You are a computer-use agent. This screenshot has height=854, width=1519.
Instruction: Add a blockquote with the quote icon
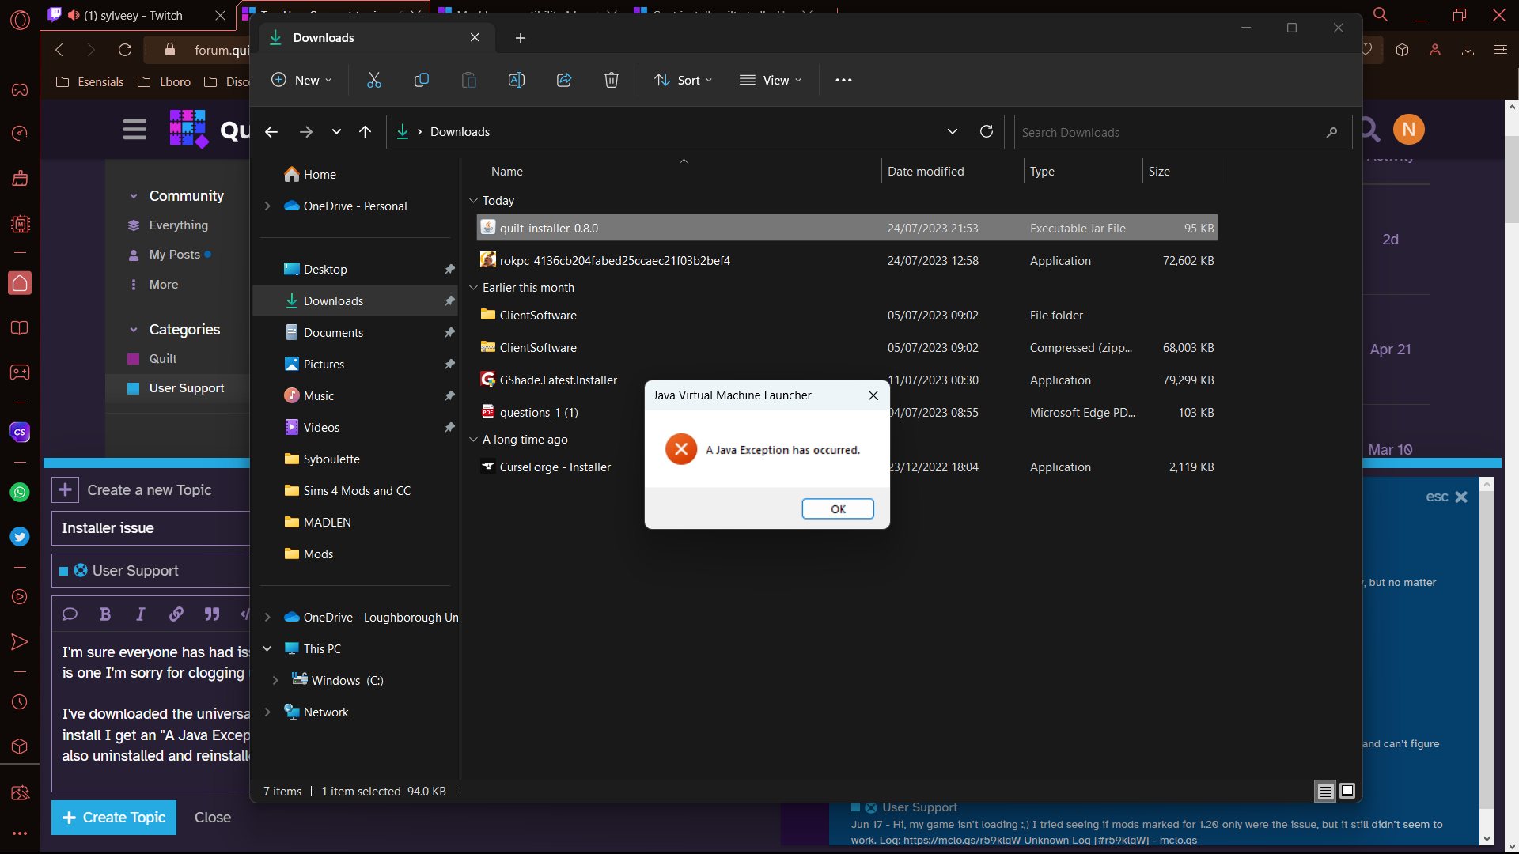pyautogui.click(x=211, y=614)
